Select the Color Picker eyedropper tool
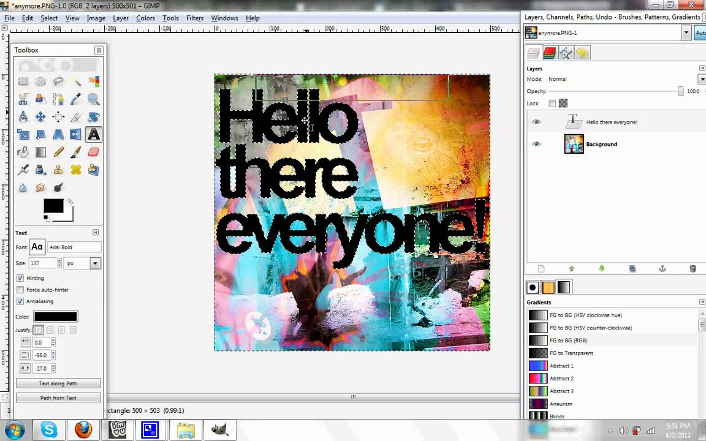Viewport: 706px width, 441px height. [x=75, y=99]
